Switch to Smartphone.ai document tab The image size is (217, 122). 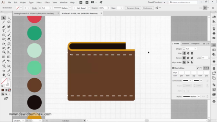coord(34,14)
